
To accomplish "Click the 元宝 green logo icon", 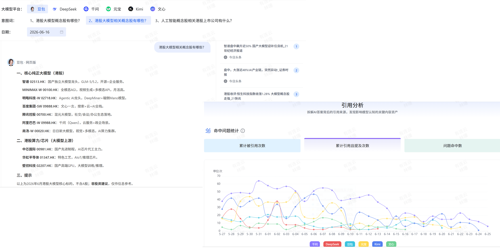I will point(108,9).
